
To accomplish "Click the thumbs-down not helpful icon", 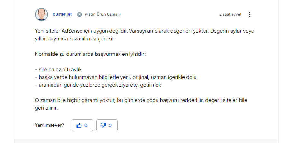I will click(103, 125).
